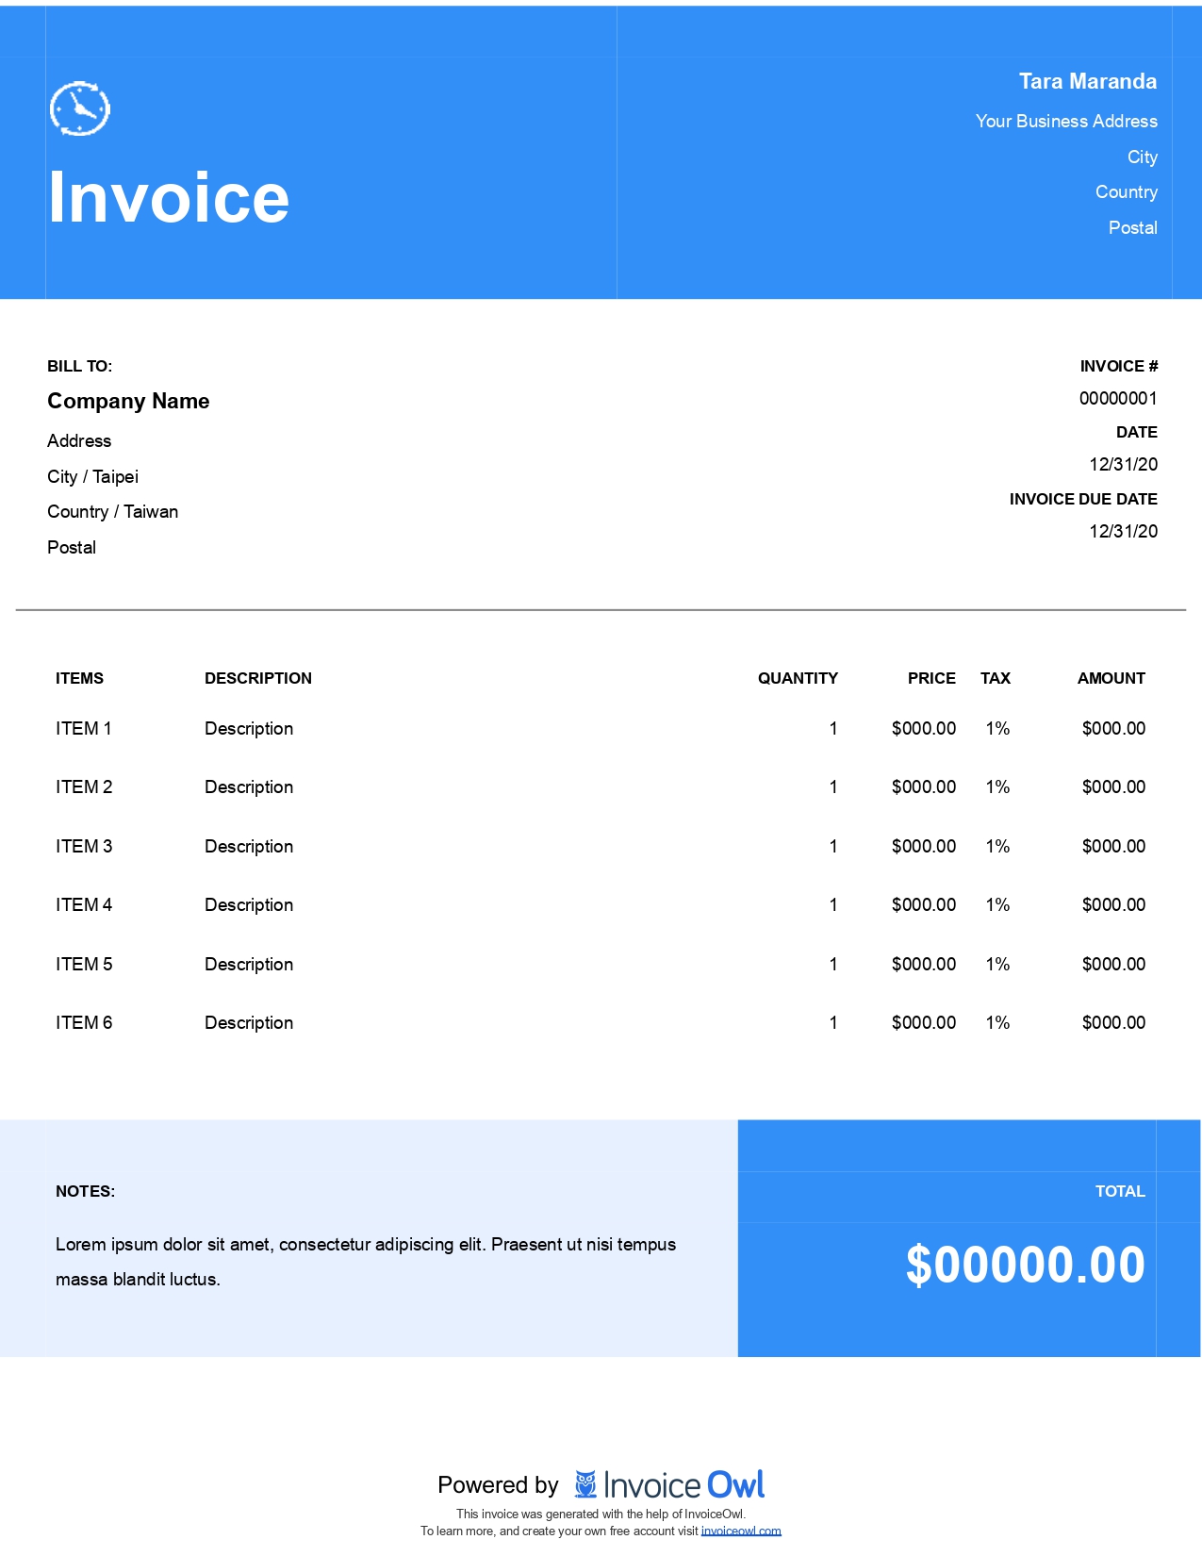Select the Description cell for ITEM 3
Image resolution: width=1202 pixels, height=1556 pixels.
pos(249,846)
